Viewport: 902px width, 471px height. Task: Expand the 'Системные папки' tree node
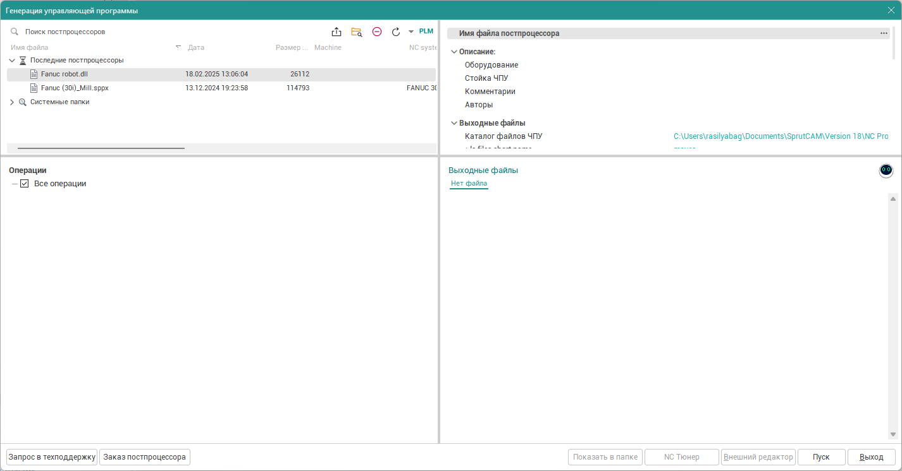point(12,102)
